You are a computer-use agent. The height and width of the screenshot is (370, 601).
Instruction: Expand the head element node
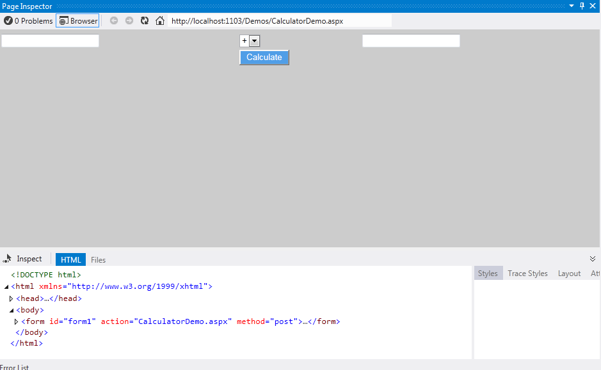[x=12, y=298]
